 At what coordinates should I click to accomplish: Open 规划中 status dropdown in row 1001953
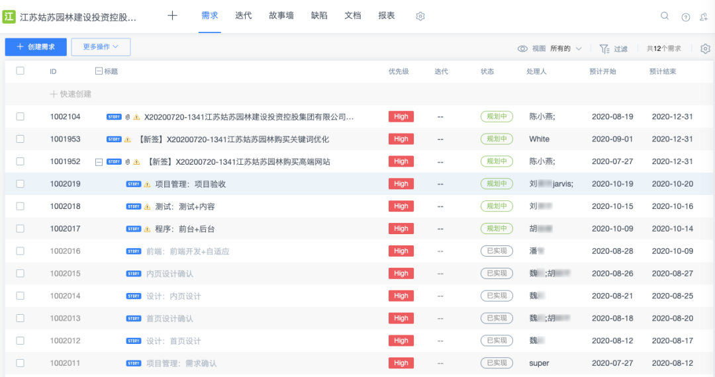pos(497,139)
